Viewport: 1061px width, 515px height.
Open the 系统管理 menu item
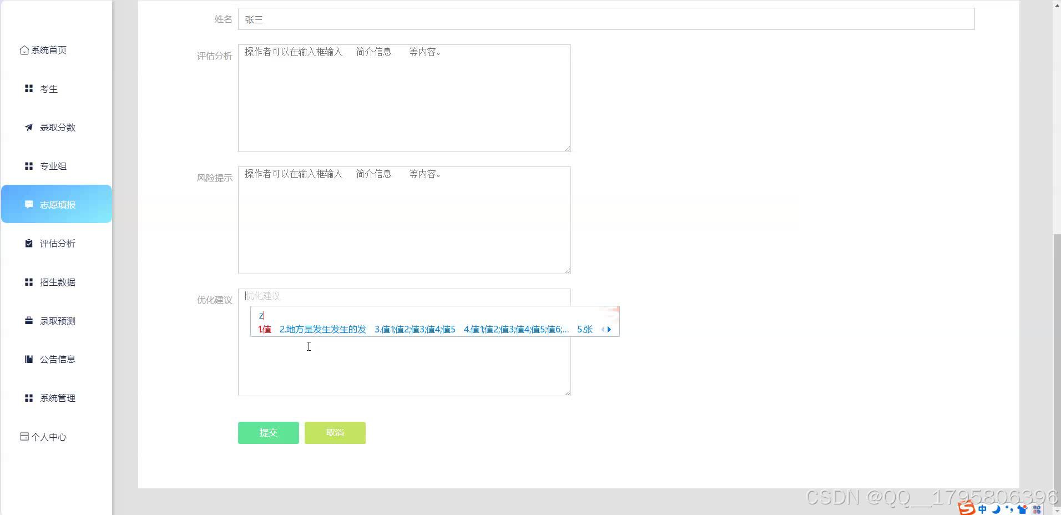pyautogui.click(x=58, y=398)
